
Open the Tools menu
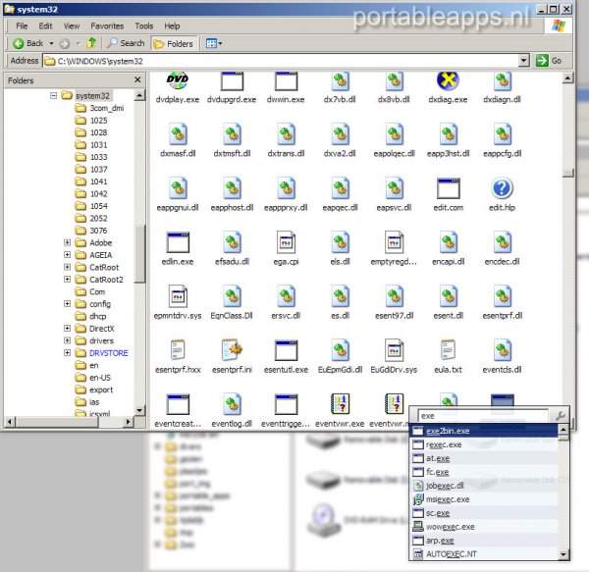click(x=143, y=26)
